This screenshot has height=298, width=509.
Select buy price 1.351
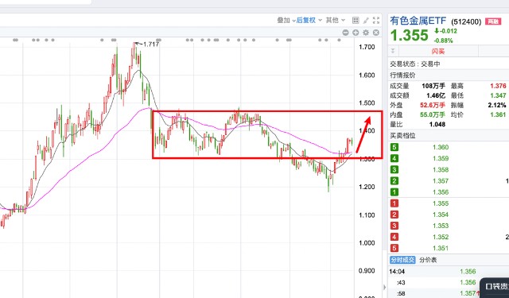(441, 248)
